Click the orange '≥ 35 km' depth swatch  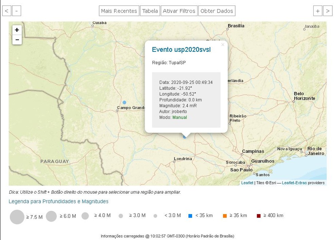point(225,216)
